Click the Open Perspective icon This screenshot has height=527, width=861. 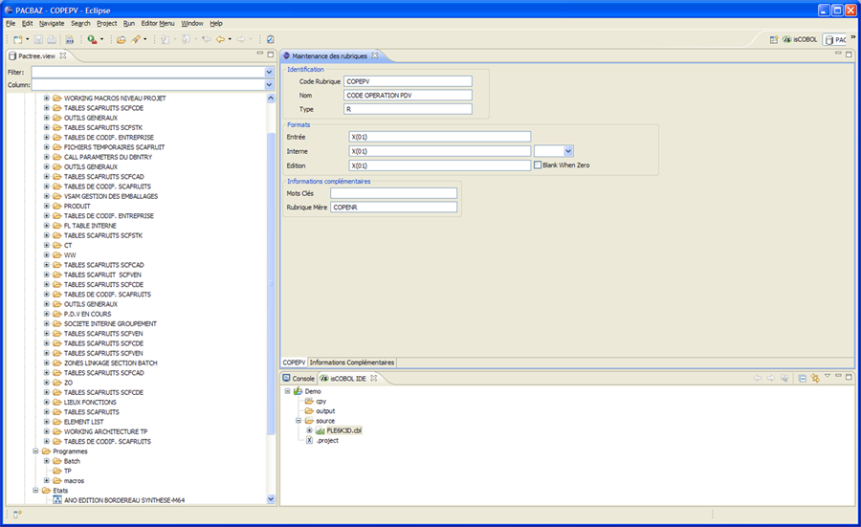click(x=774, y=39)
